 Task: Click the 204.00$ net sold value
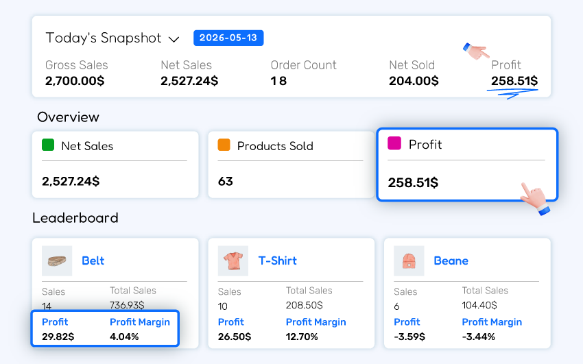pyautogui.click(x=414, y=81)
